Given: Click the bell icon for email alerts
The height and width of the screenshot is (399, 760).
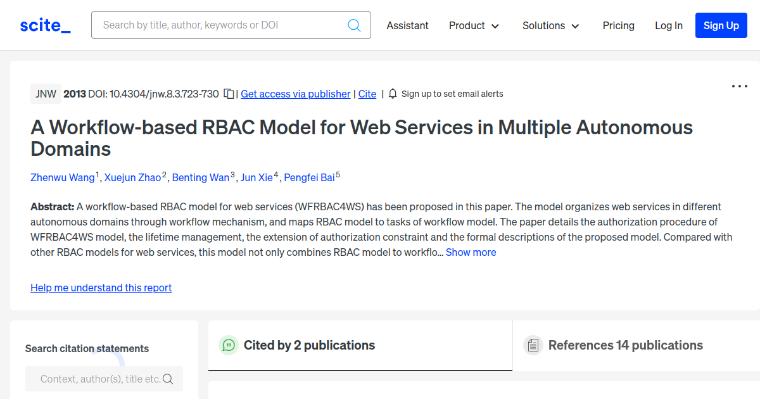Looking at the screenshot, I should [393, 94].
